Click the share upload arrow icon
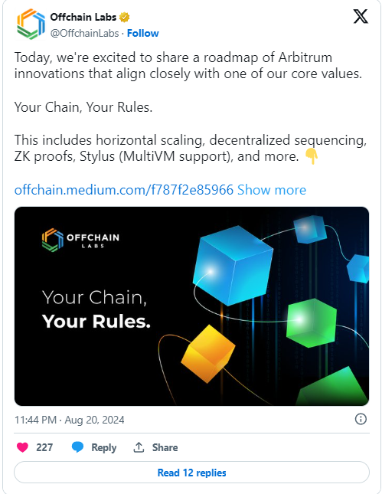The width and height of the screenshot is (382, 494). tap(139, 447)
